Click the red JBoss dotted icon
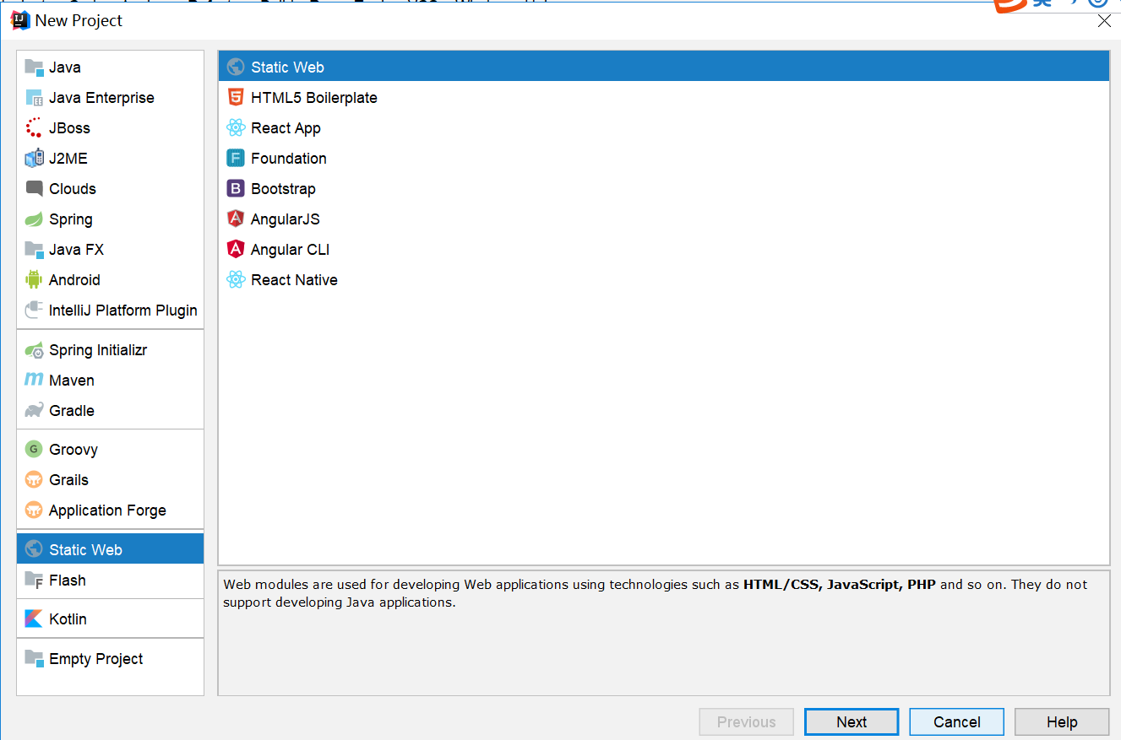The height and width of the screenshot is (740, 1121). click(x=34, y=128)
